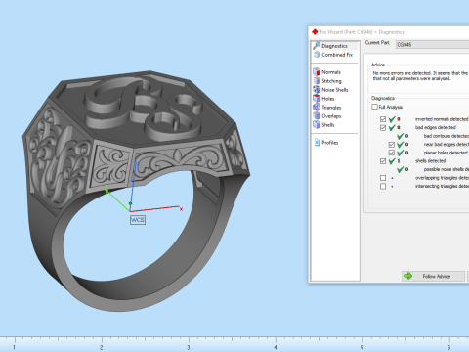This screenshot has width=469, height=352.
Task: Open the Stitching fixing page
Action: [x=327, y=81]
